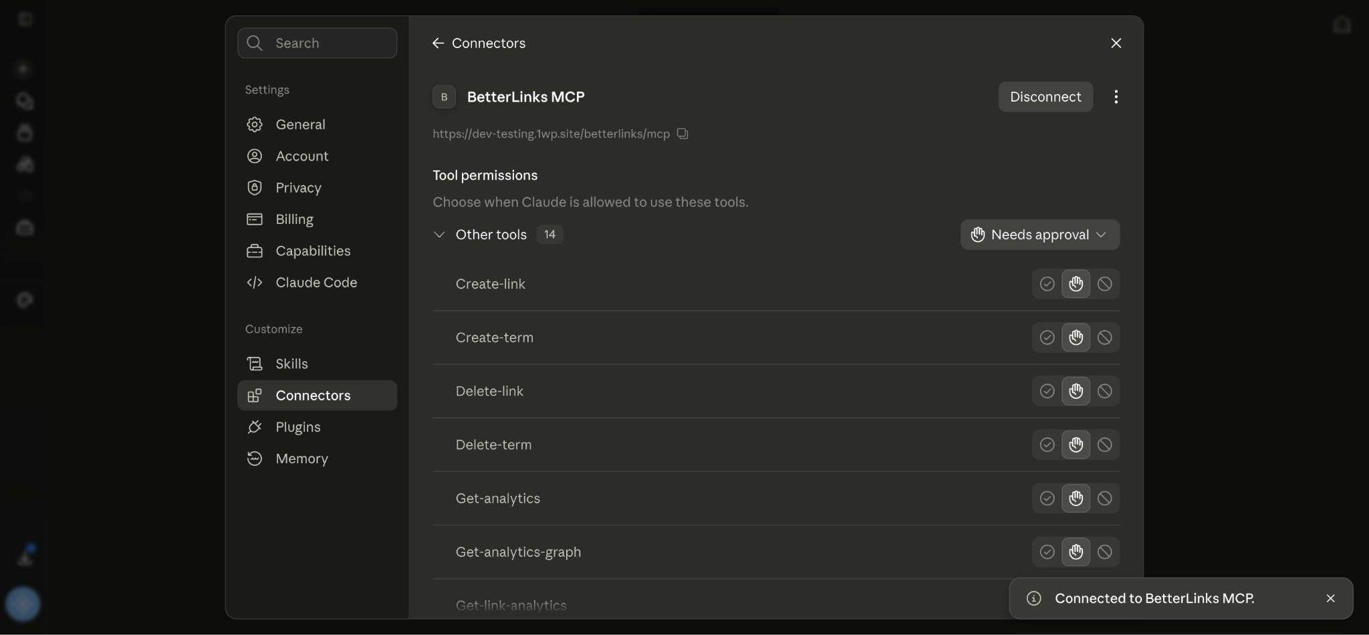Copy the BetterLinks MCP URL
This screenshot has height=635, width=1369.
point(682,134)
